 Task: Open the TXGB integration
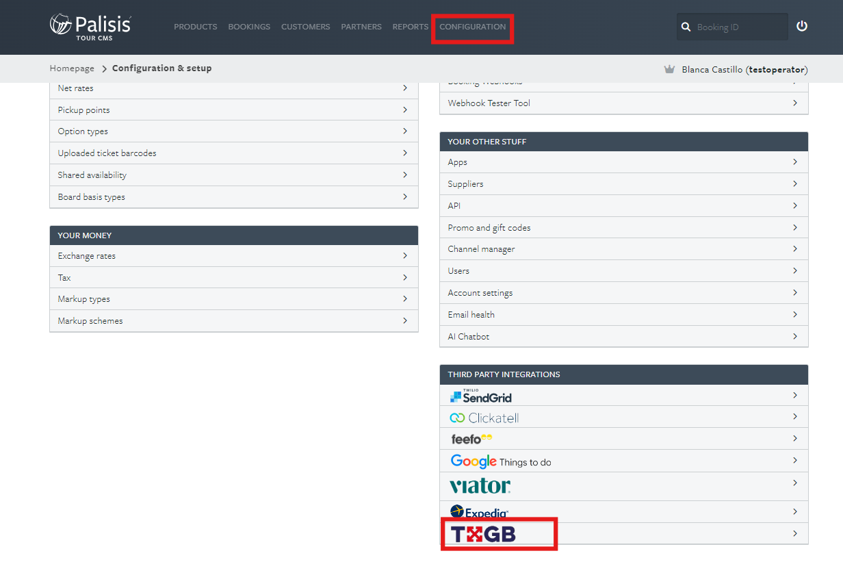point(623,533)
